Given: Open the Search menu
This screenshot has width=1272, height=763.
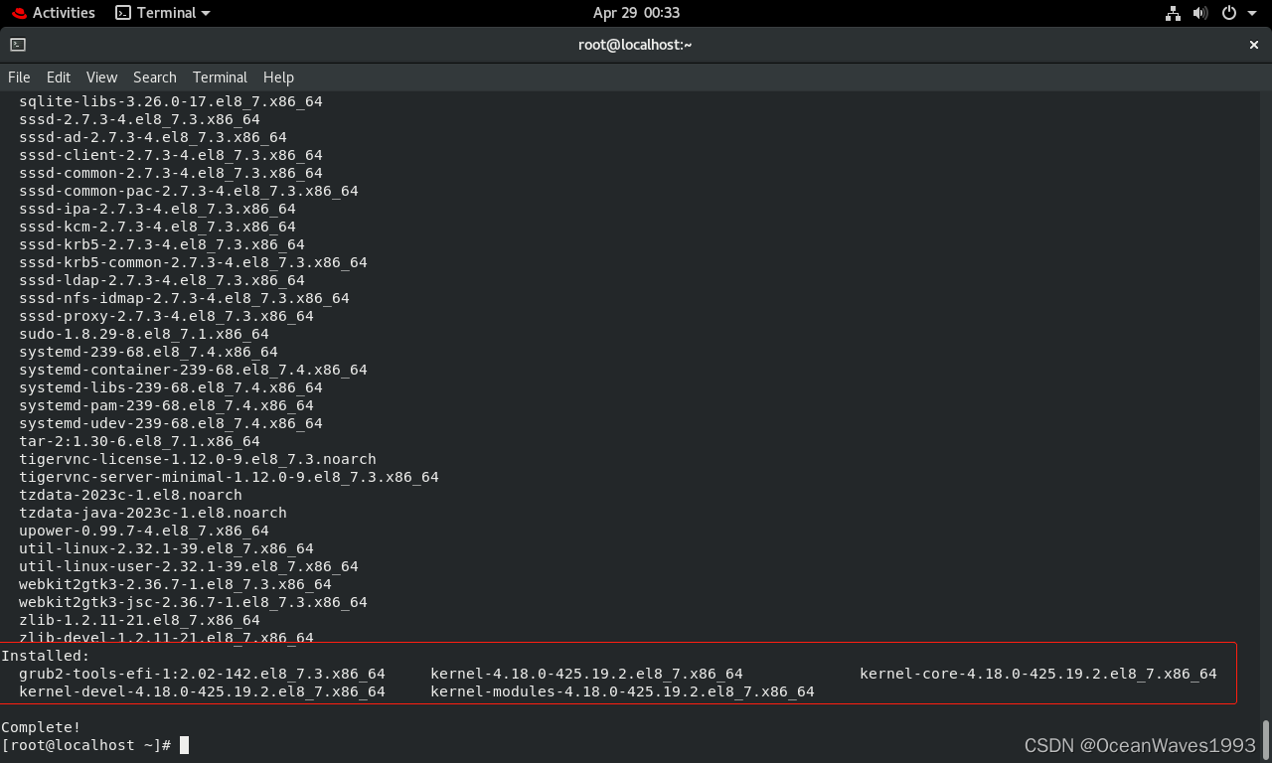Looking at the screenshot, I should point(154,77).
